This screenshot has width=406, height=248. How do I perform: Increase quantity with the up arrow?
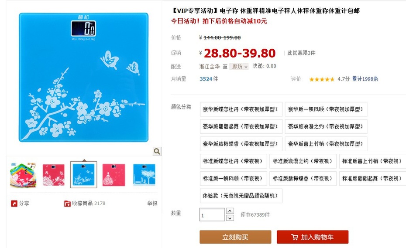(230, 211)
